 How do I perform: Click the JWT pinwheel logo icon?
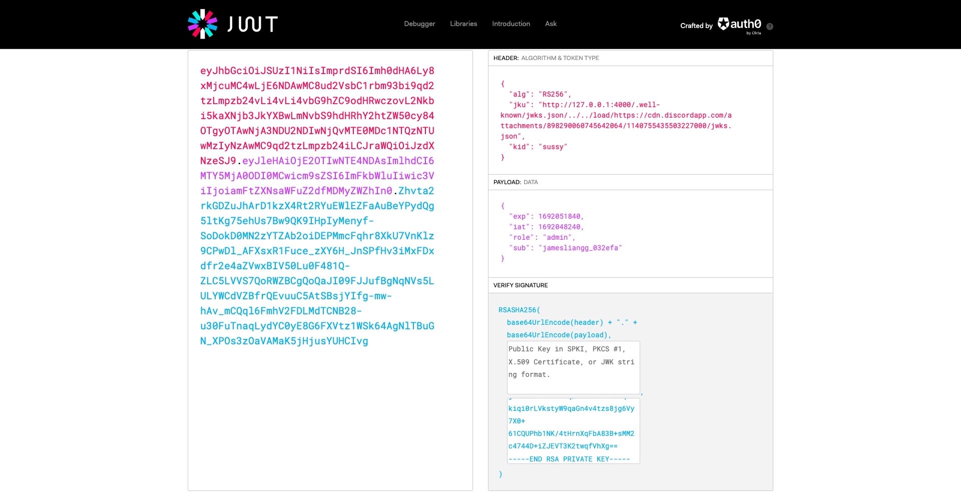[x=202, y=24]
